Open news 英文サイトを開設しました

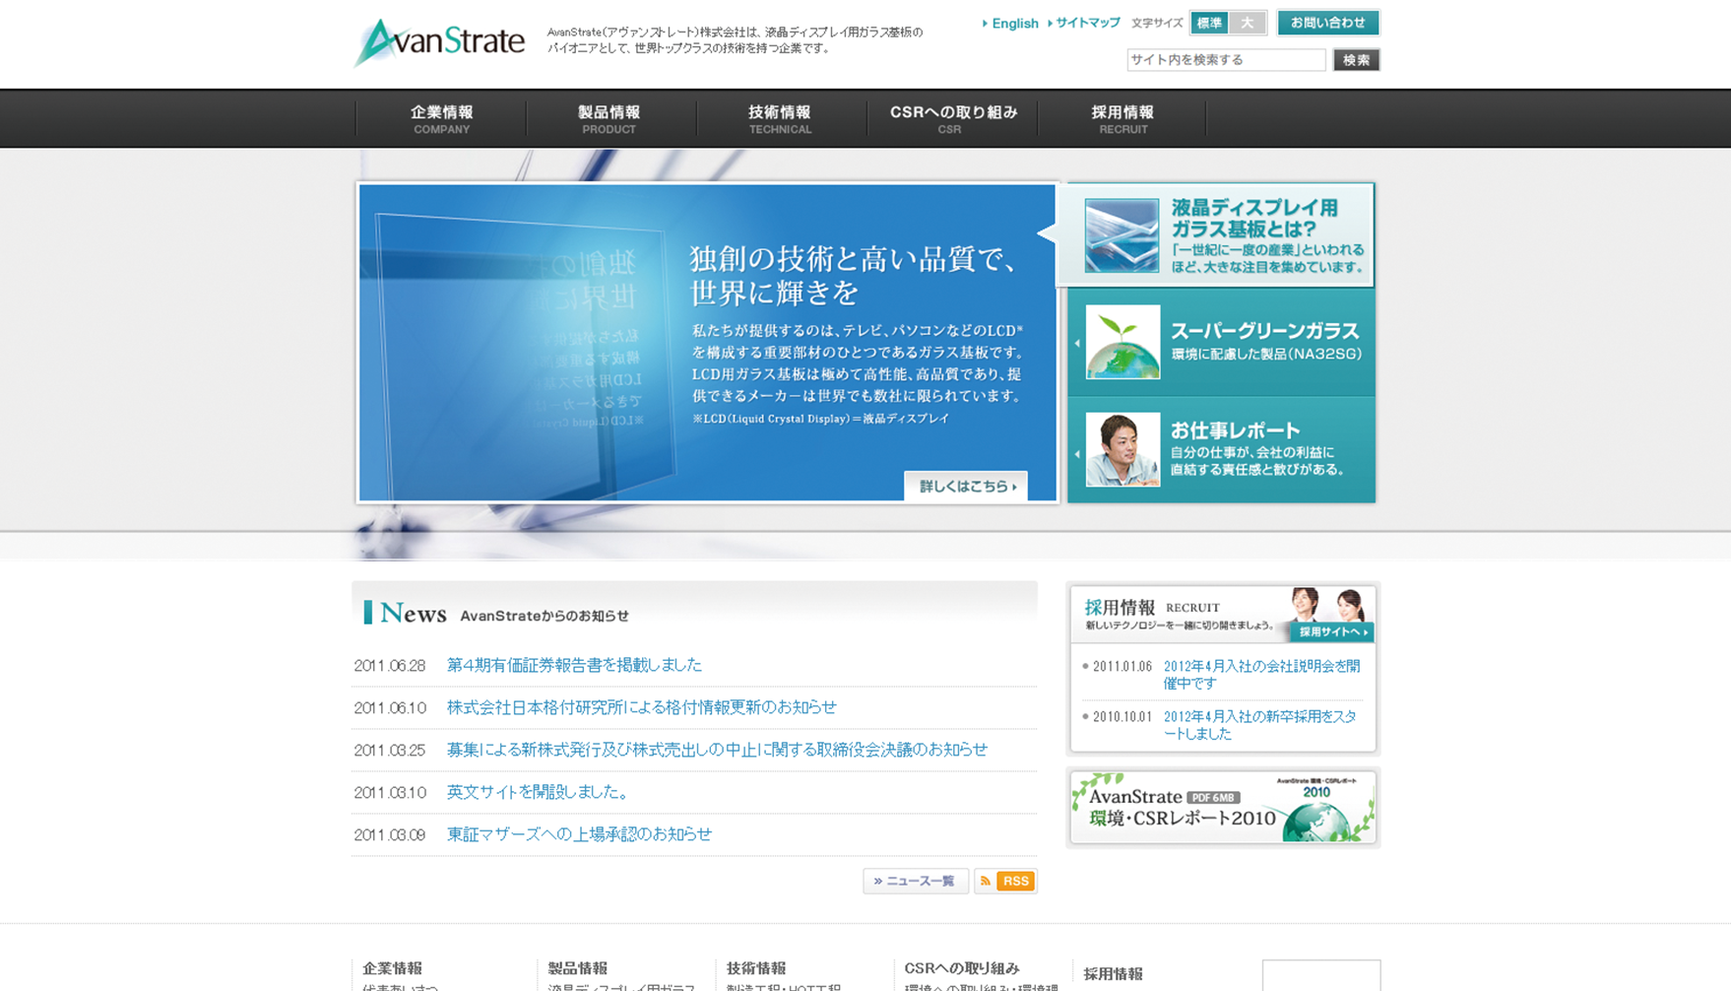tap(539, 792)
